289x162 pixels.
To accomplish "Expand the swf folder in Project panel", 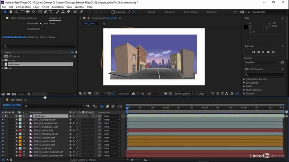I will (x=3, y=68).
